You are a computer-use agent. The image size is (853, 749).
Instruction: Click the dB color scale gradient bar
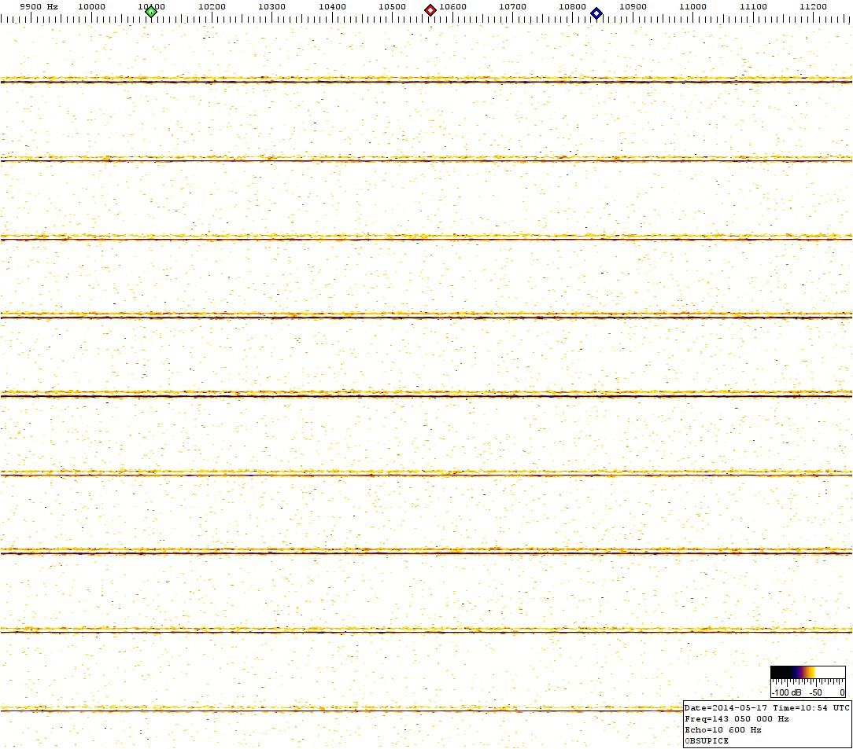point(807,672)
